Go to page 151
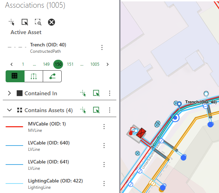This screenshot has height=193, width=219. point(70,64)
